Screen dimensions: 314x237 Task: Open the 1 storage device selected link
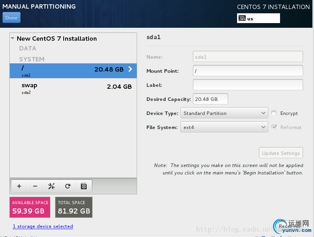[x=43, y=226]
